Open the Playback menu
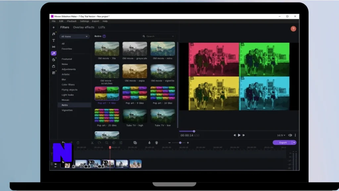Image resolution: width=339 pixels, height=191 pixels. coord(72,21)
